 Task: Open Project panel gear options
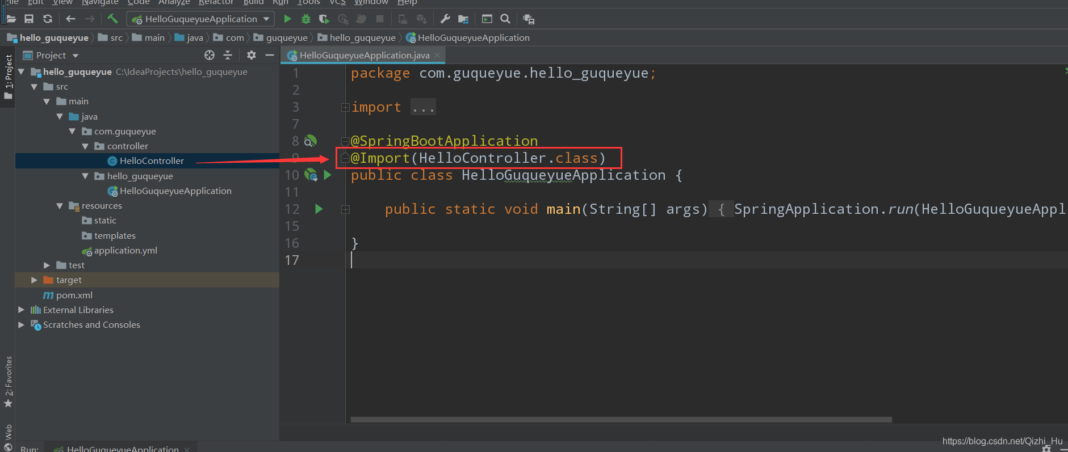[x=252, y=55]
